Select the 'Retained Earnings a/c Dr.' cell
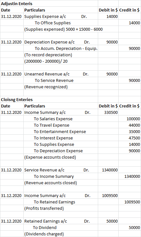 (x=61, y=221)
